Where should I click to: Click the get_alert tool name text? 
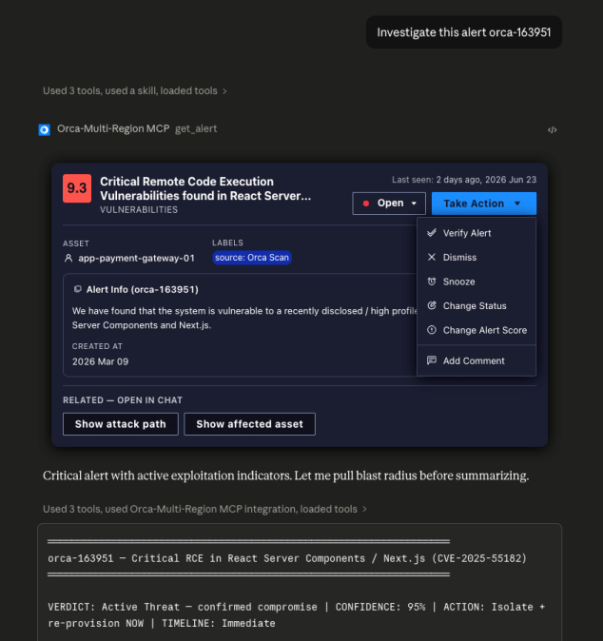(x=196, y=128)
